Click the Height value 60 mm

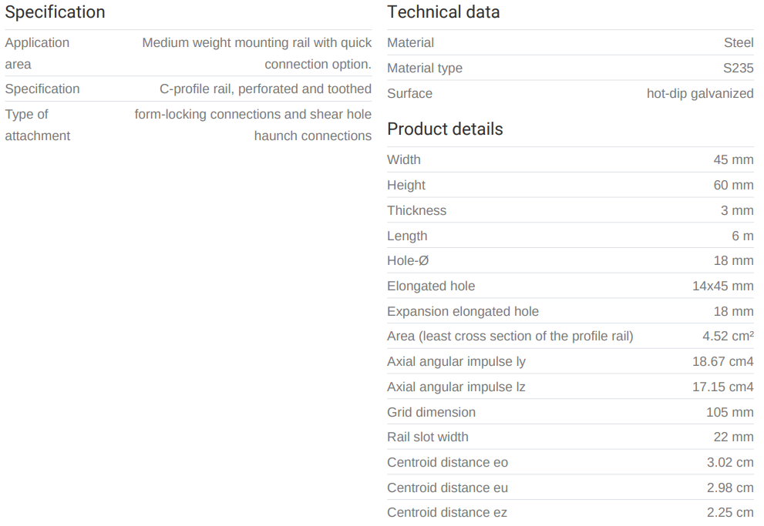[x=733, y=186]
